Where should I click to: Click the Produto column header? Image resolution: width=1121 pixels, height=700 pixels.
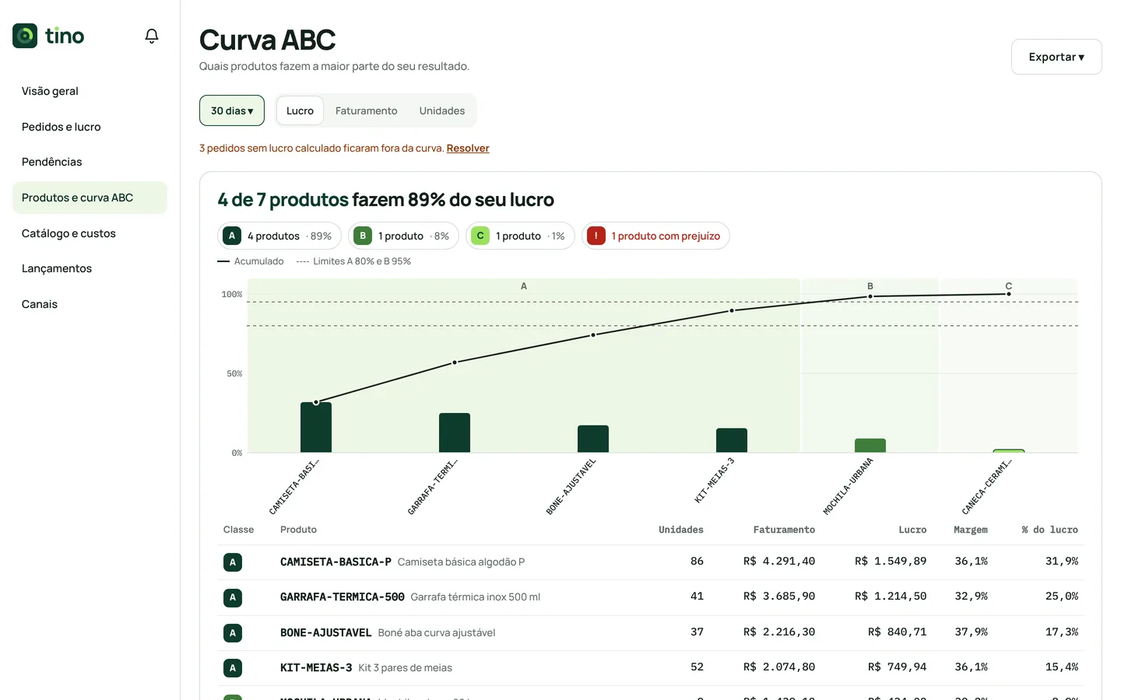(298, 530)
